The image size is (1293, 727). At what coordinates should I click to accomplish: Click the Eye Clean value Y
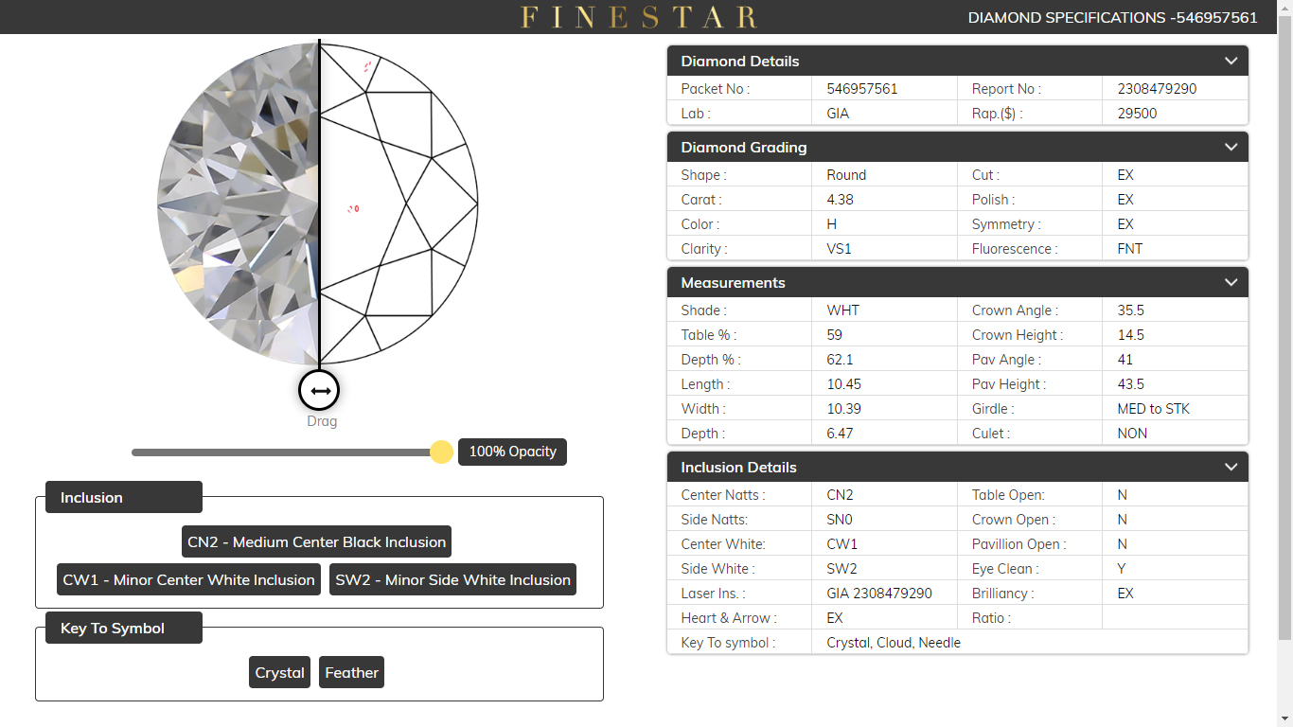[1122, 568]
